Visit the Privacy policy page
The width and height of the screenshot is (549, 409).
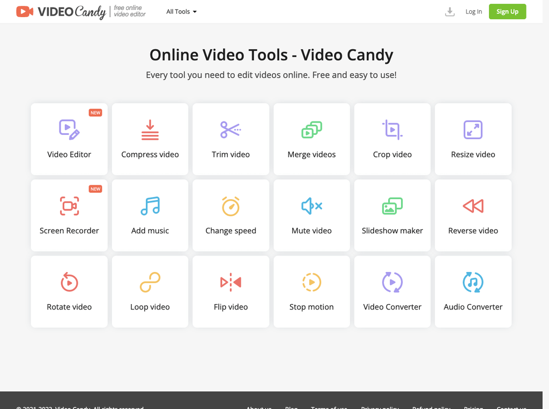click(x=380, y=407)
